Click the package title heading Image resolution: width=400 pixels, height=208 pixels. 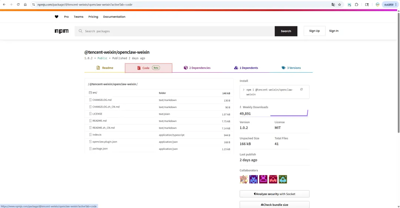(x=117, y=52)
